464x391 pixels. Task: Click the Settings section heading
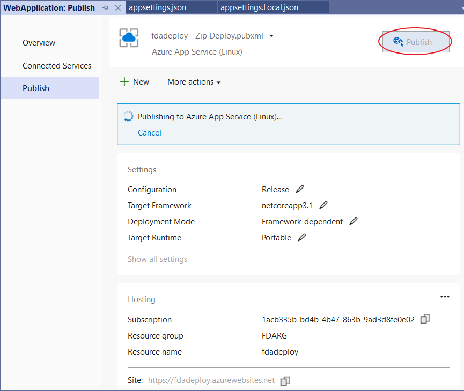coord(142,170)
